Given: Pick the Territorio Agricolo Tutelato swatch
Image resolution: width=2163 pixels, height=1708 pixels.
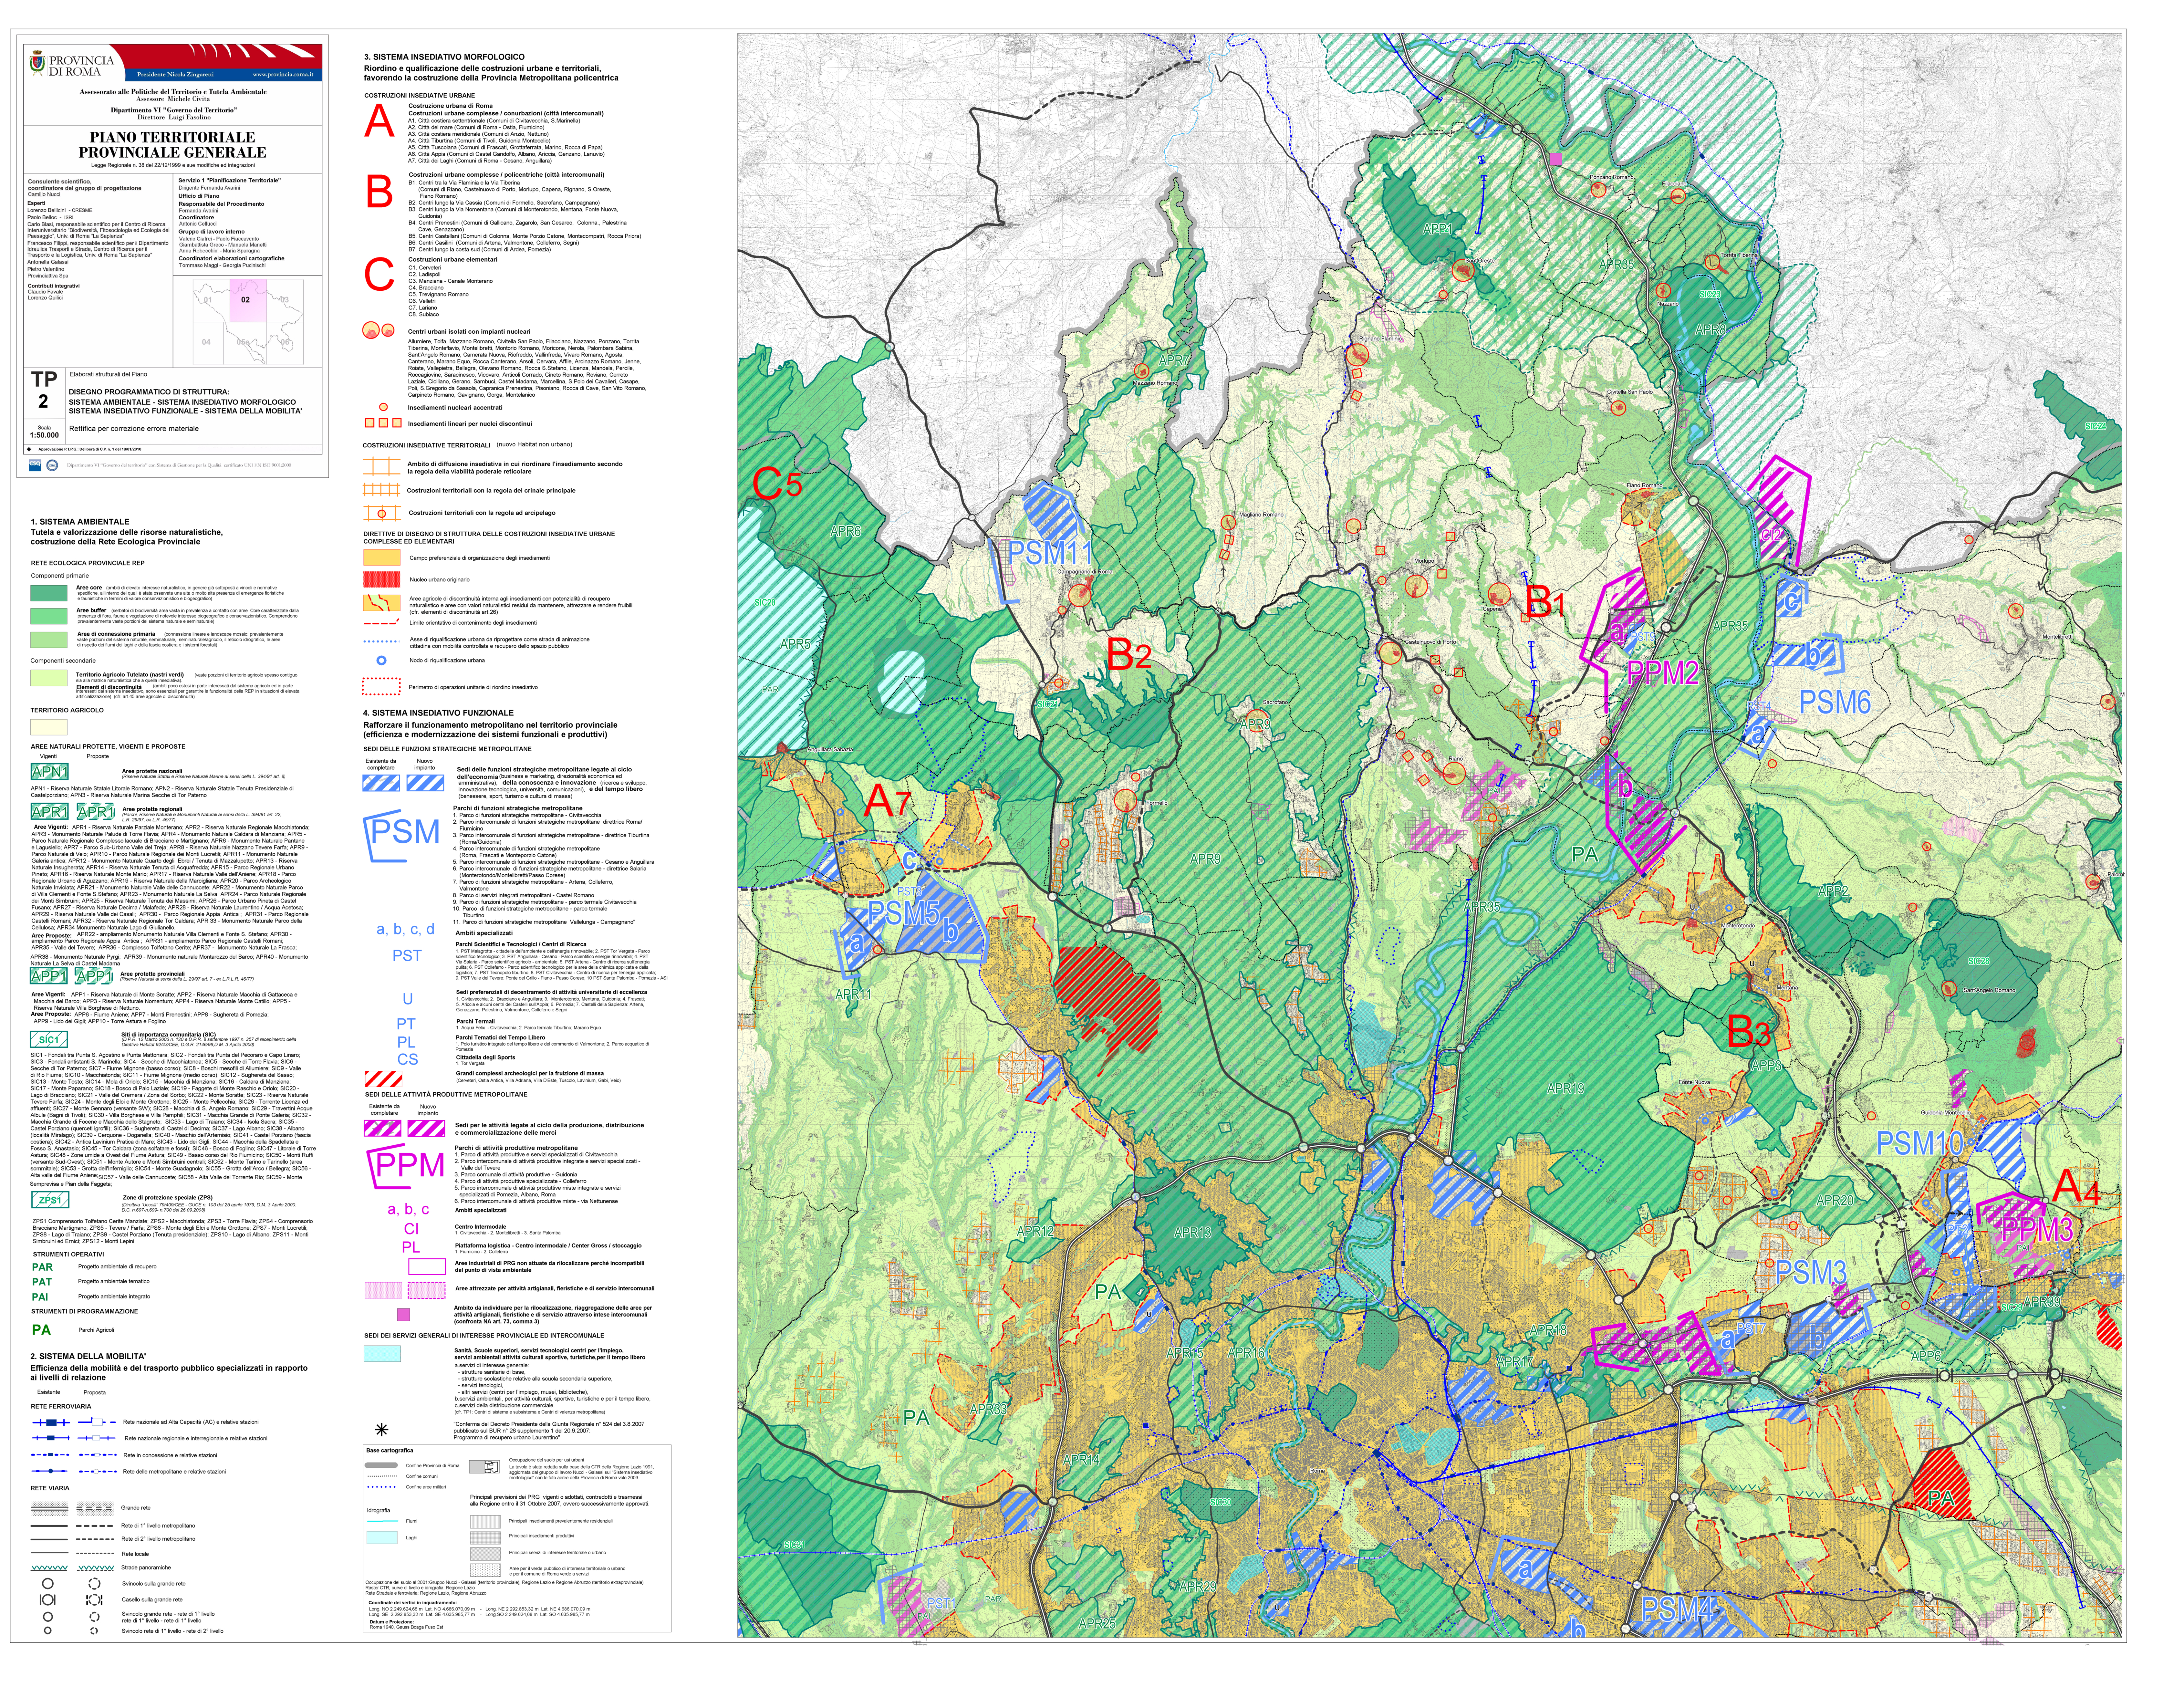Looking at the screenshot, I should [x=49, y=678].
